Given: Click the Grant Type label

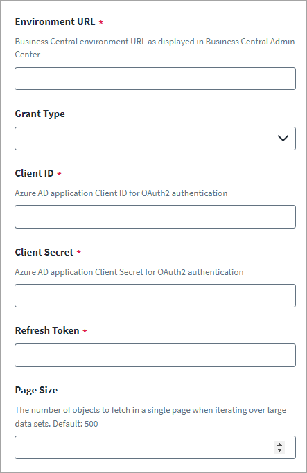Looking at the screenshot, I should (40, 114).
